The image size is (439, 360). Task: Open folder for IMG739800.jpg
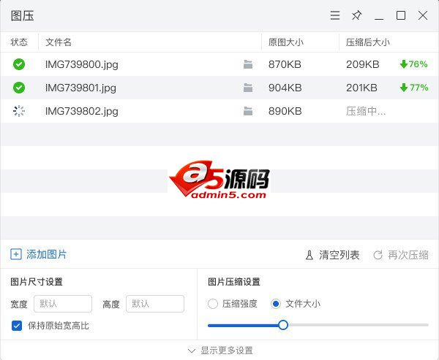click(248, 64)
